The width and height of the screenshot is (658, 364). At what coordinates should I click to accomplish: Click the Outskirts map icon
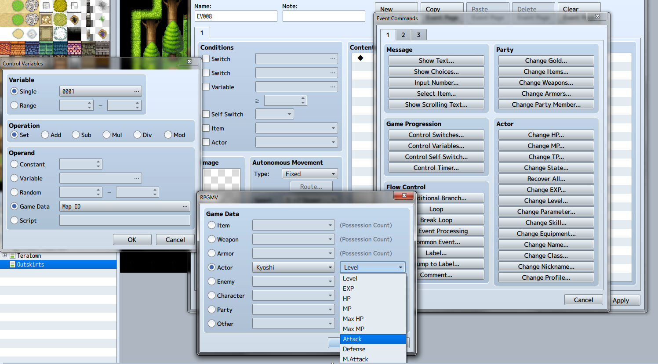13,264
